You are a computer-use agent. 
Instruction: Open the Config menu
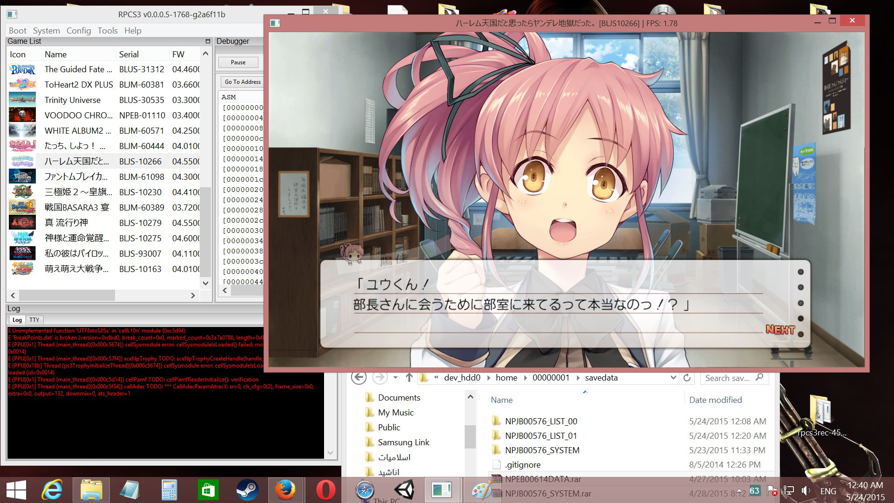click(78, 31)
